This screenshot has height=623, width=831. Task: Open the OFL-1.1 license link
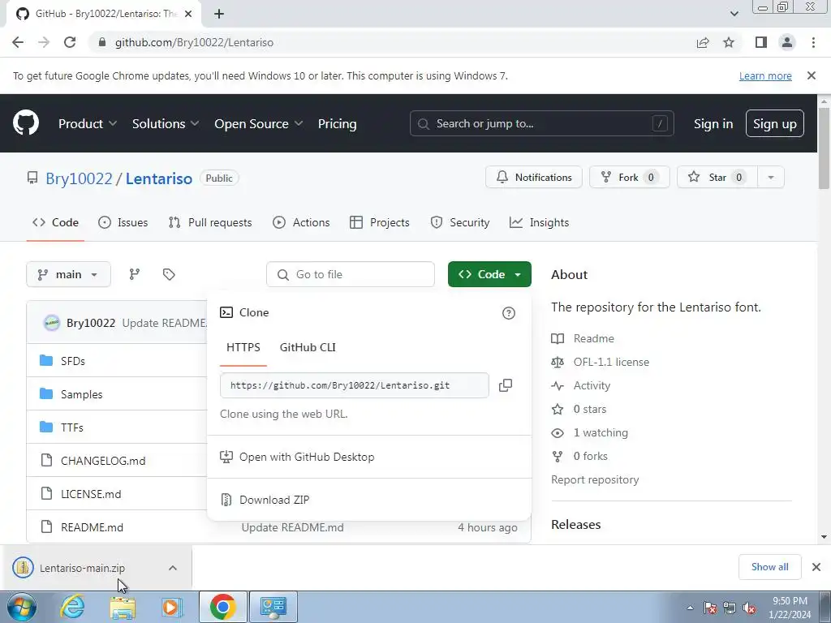tap(611, 362)
